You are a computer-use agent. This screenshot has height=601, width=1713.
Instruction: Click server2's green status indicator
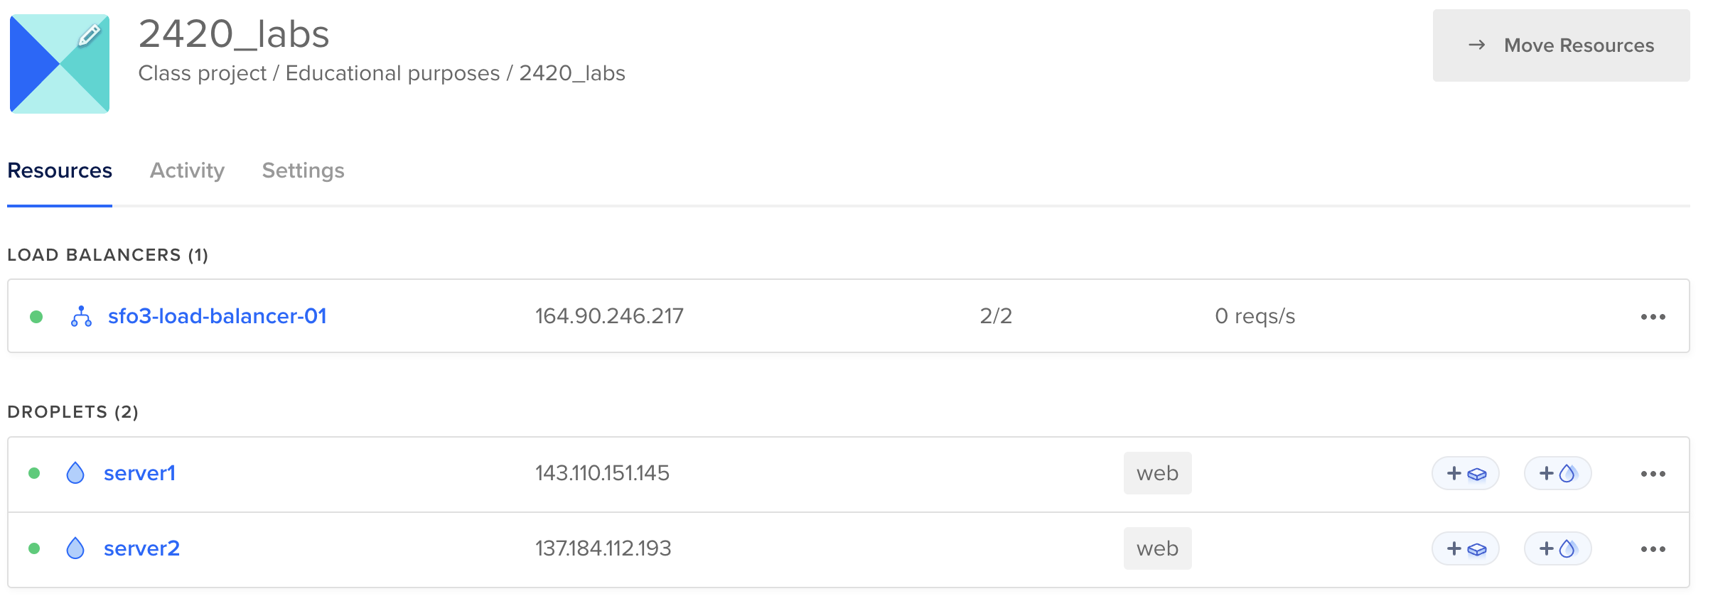point(36,548)
